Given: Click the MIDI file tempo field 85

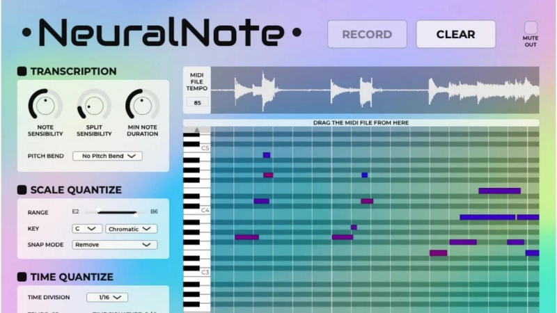Looking at the screenshot, I should point(197,102).
